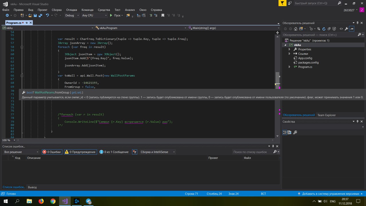
Task: Open the Средства menu
Action: click(x=104, y=10)
